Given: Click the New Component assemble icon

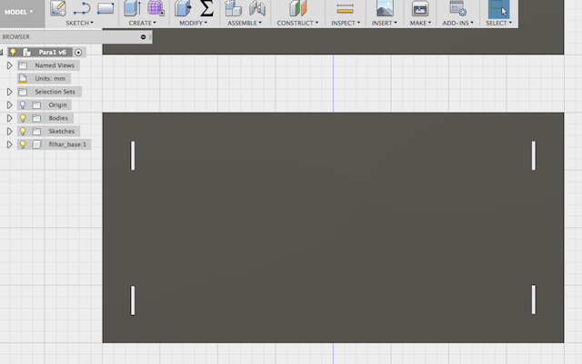Looking at the screenshot, I should [x=233, y=8].
